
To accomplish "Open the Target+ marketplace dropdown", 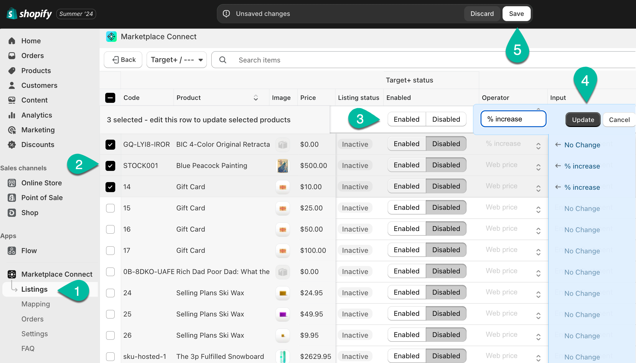I will 177,60.
